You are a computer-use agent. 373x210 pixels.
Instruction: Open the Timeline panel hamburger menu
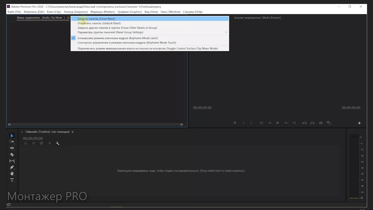tap(73, 132)
